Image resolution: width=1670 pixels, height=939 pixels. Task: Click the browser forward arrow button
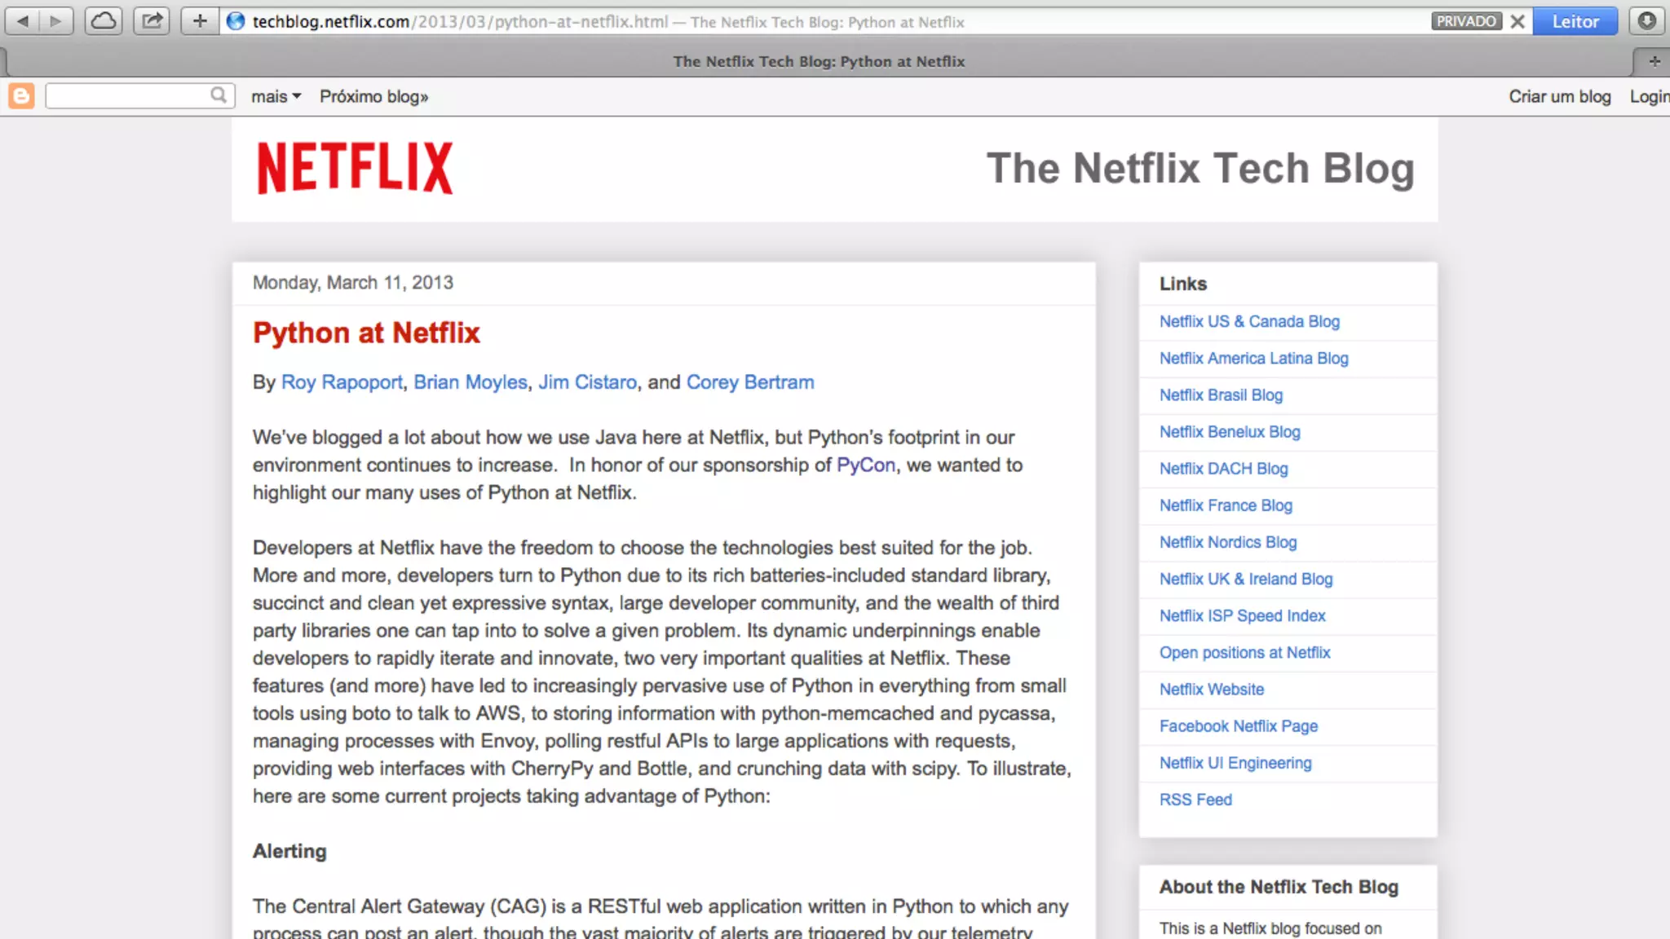click(x=55, y=21)
